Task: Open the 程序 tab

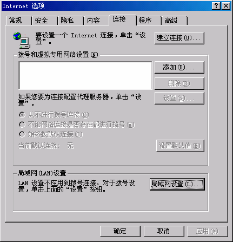Action: 149,20
